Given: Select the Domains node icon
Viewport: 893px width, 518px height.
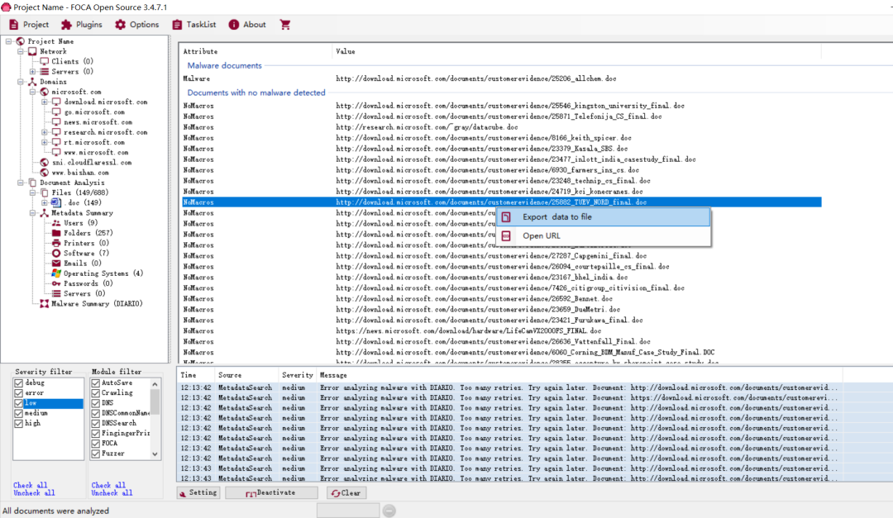Looking at the screenshot, I should click(x=32, y=82).
